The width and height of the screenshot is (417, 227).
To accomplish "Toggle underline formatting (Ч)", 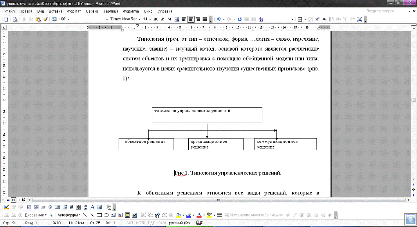I will 170,19.
